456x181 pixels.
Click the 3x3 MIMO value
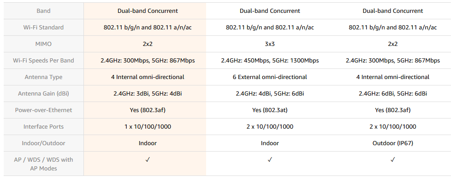[270, 44]
